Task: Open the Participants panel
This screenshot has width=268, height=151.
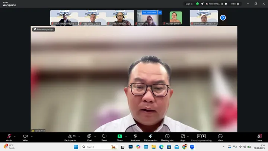Action: pyautogui.click(x=70, y=136)
